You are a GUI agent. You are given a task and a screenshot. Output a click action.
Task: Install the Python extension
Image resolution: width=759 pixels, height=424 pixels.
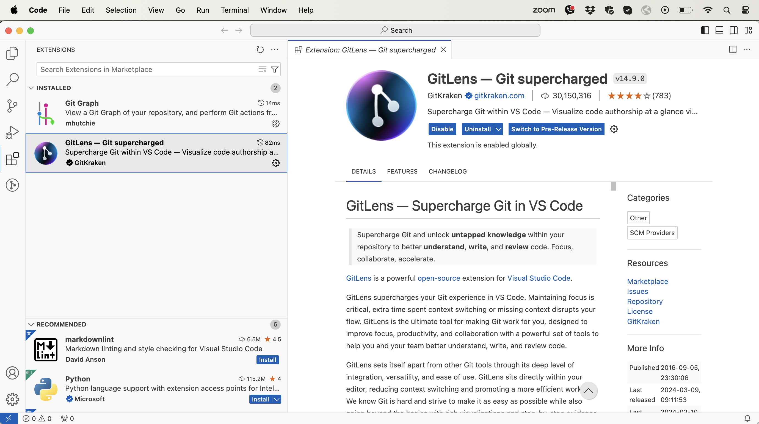(260, 399)
